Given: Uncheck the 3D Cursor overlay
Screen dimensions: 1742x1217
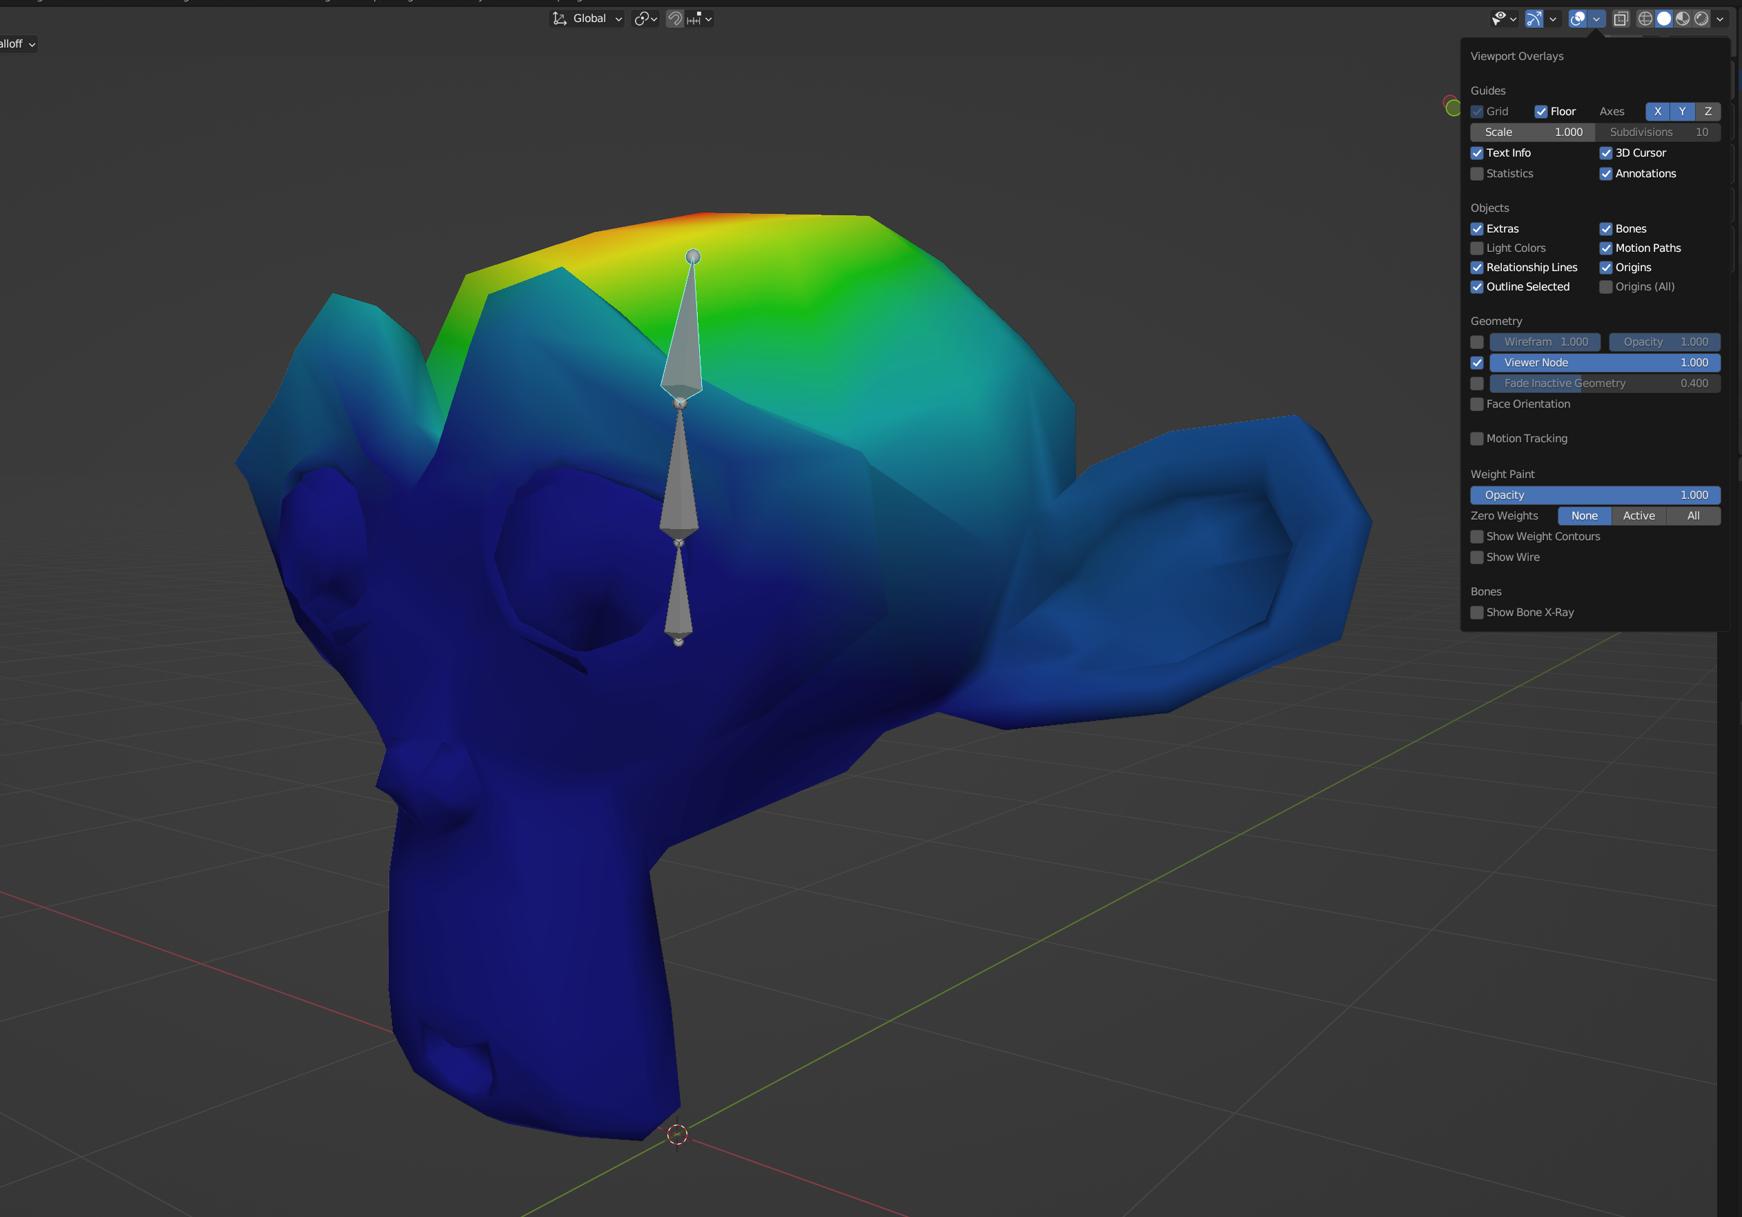Looking at the screenshot, I should pyautogui.click(x=1606, y=153).
